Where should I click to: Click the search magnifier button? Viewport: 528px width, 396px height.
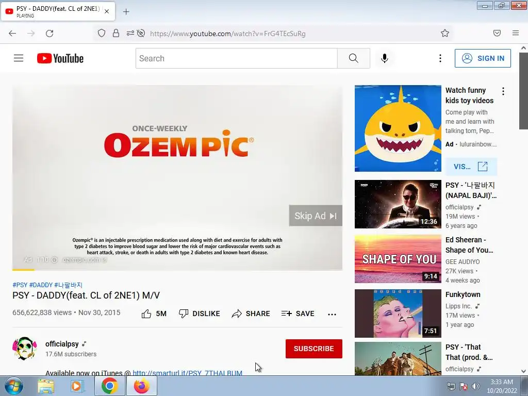click(354, 58)
